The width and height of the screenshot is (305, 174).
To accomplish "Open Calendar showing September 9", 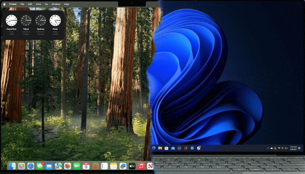I will (86, 166).
